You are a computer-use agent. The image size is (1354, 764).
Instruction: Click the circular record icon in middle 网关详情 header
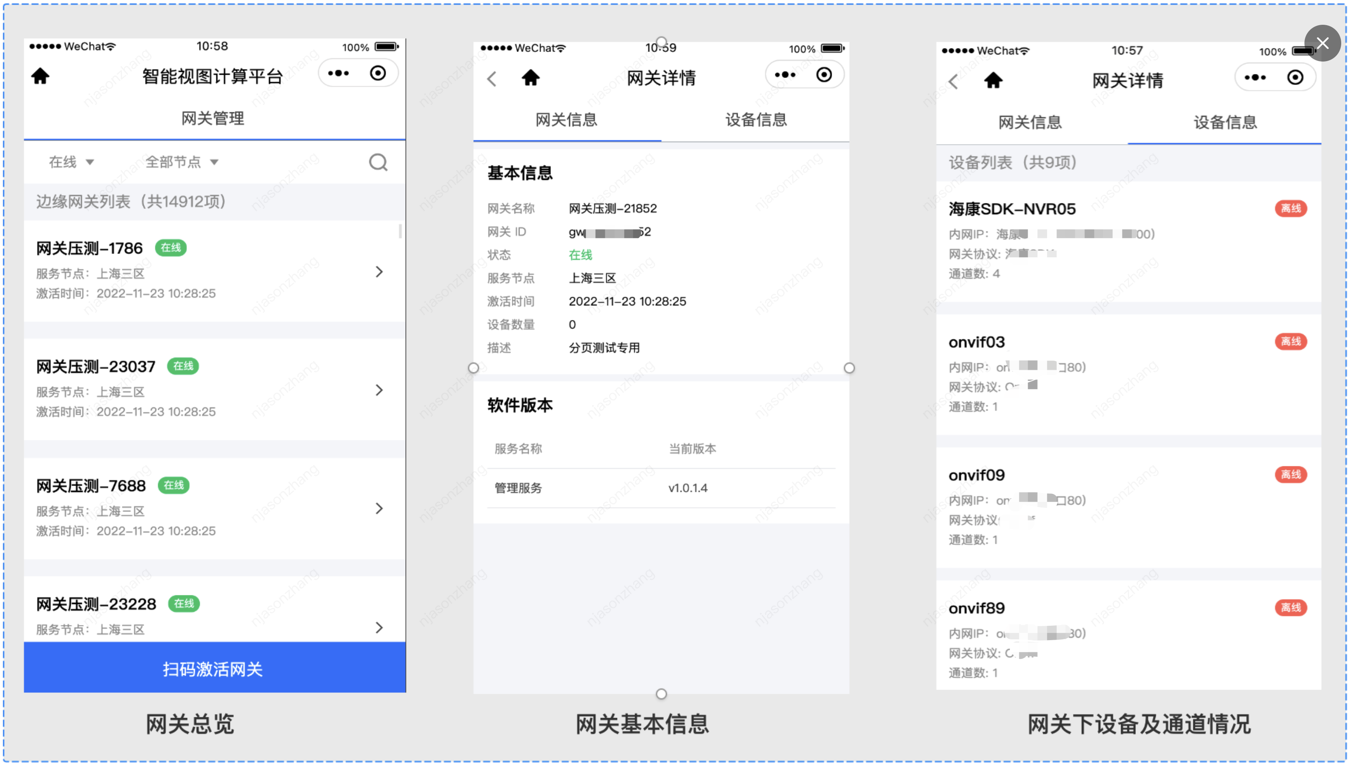[x=824, y=75]
